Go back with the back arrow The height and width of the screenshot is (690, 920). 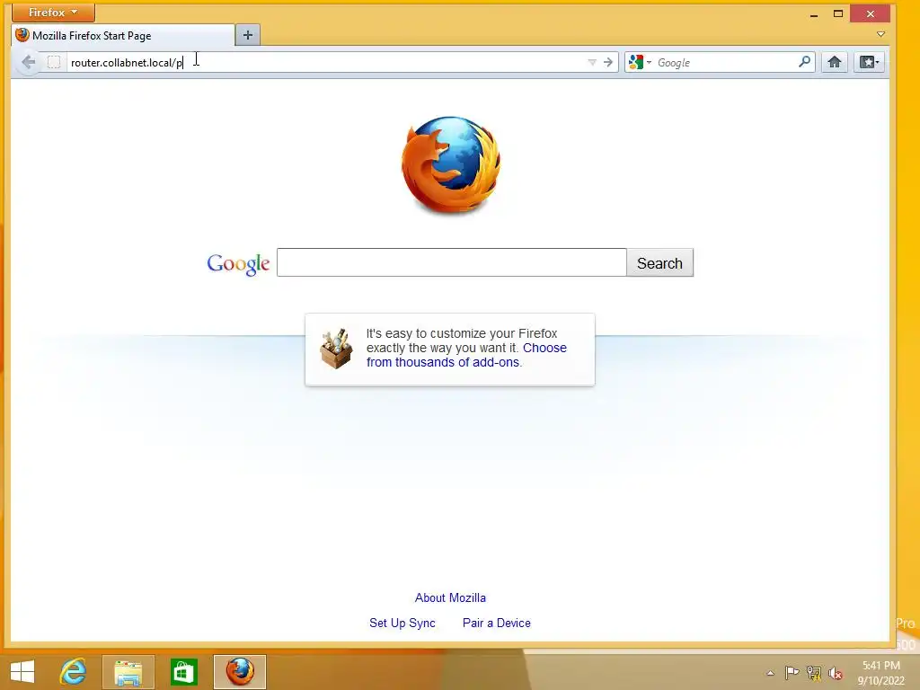tap(28, 62)
